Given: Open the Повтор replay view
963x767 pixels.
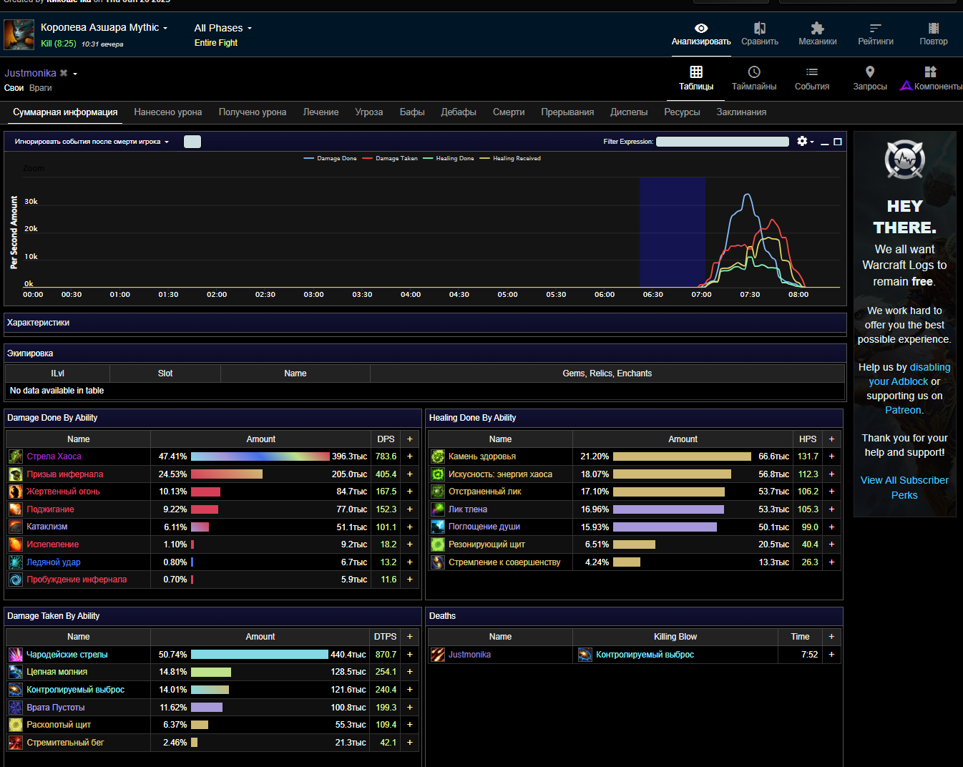Looking at the screenshot, I should click(933, 34).
